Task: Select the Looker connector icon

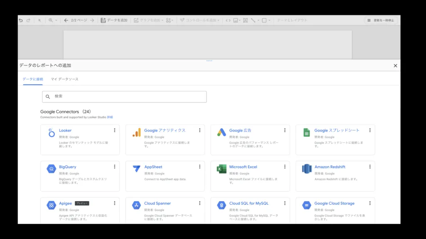Action: pos(51,132)
